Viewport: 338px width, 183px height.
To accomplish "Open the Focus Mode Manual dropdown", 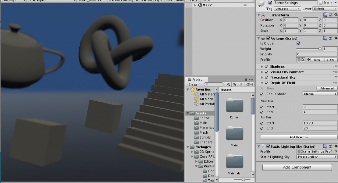I will pos(320,94).
